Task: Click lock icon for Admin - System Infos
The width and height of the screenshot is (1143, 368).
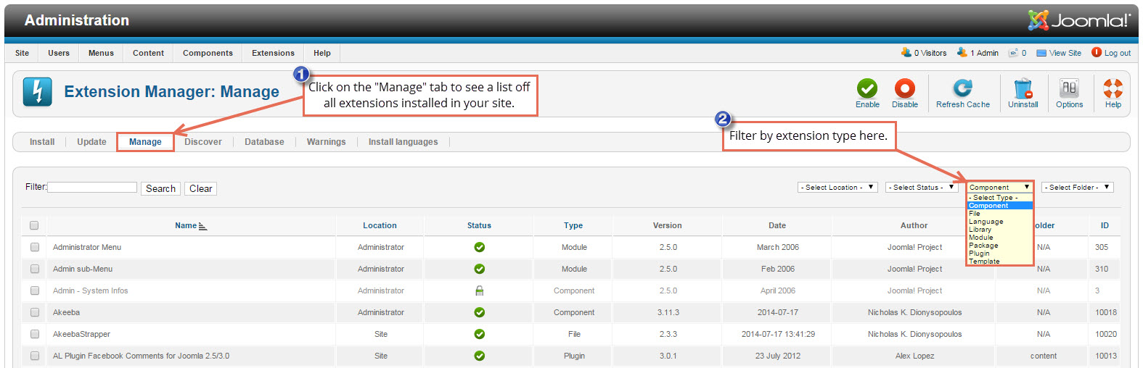Action: click(479, 290)
